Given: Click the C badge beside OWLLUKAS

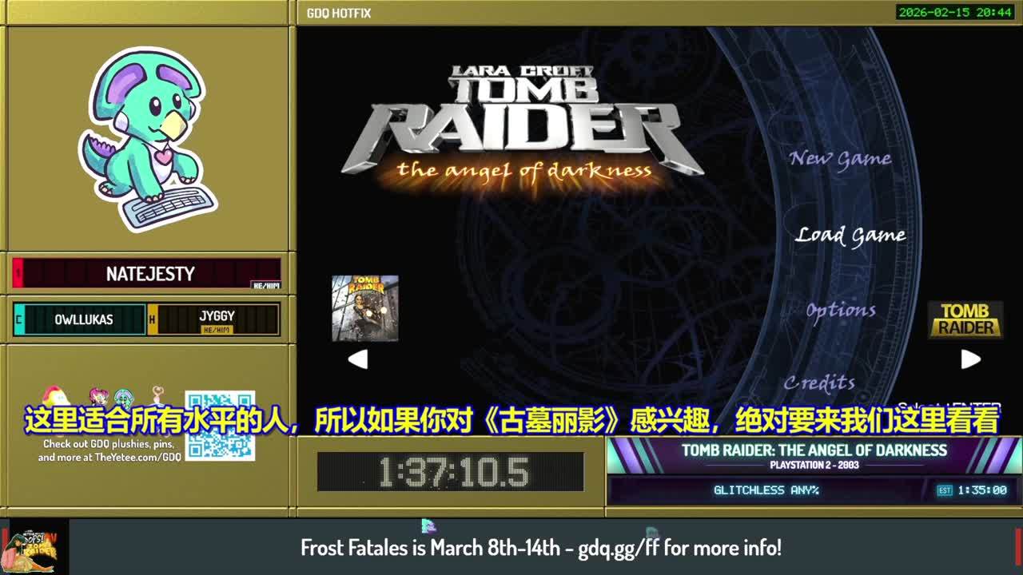Looking at the screenshot, I should 18,319.
